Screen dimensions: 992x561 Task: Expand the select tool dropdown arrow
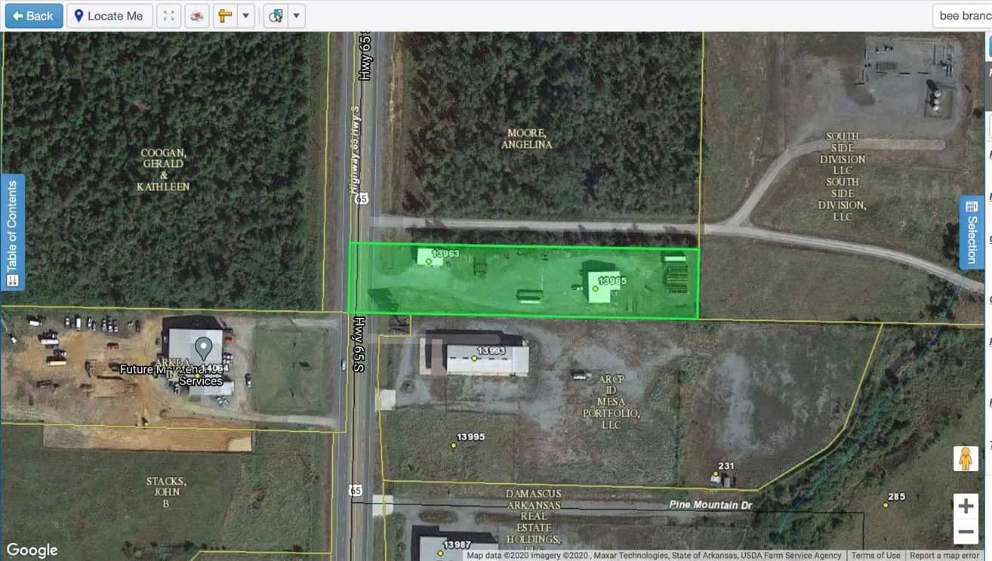tap(296, 16)
